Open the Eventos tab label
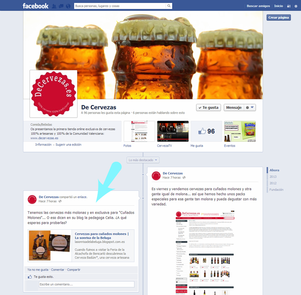This screenshot has width=301, height=295. pos(229,146)
